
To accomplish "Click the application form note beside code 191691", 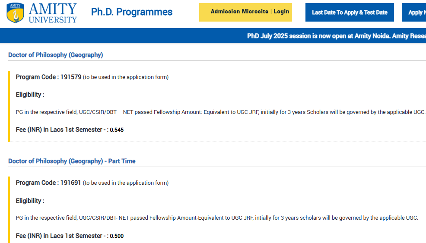I will [126, 183].
